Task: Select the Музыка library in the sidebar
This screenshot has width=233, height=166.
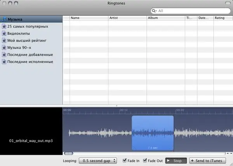Action: (x=31, y=19)
